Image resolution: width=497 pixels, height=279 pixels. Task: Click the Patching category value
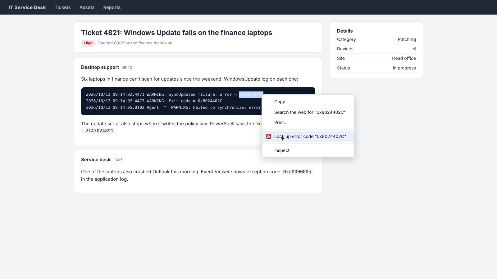(407, 39)
